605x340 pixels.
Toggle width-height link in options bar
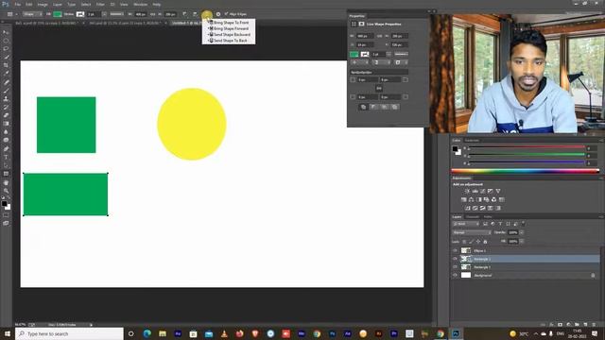pos(152,14)
